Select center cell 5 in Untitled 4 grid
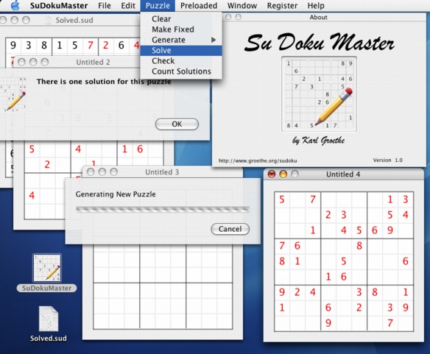 click(344, 261)
